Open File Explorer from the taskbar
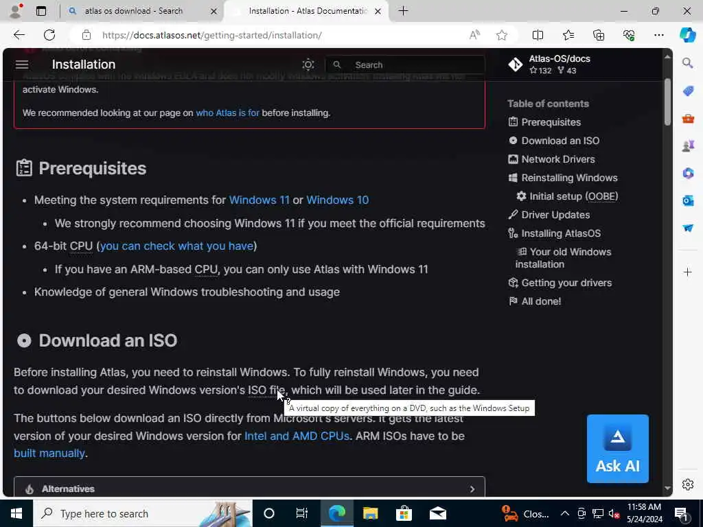The width and height of the screenshot is (703, 527). click(370, 513)
